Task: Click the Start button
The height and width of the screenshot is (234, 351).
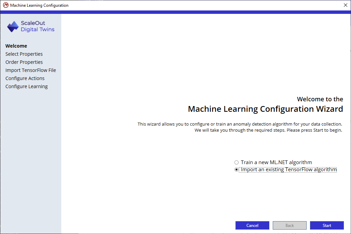Action: click(x=327, y=225)
